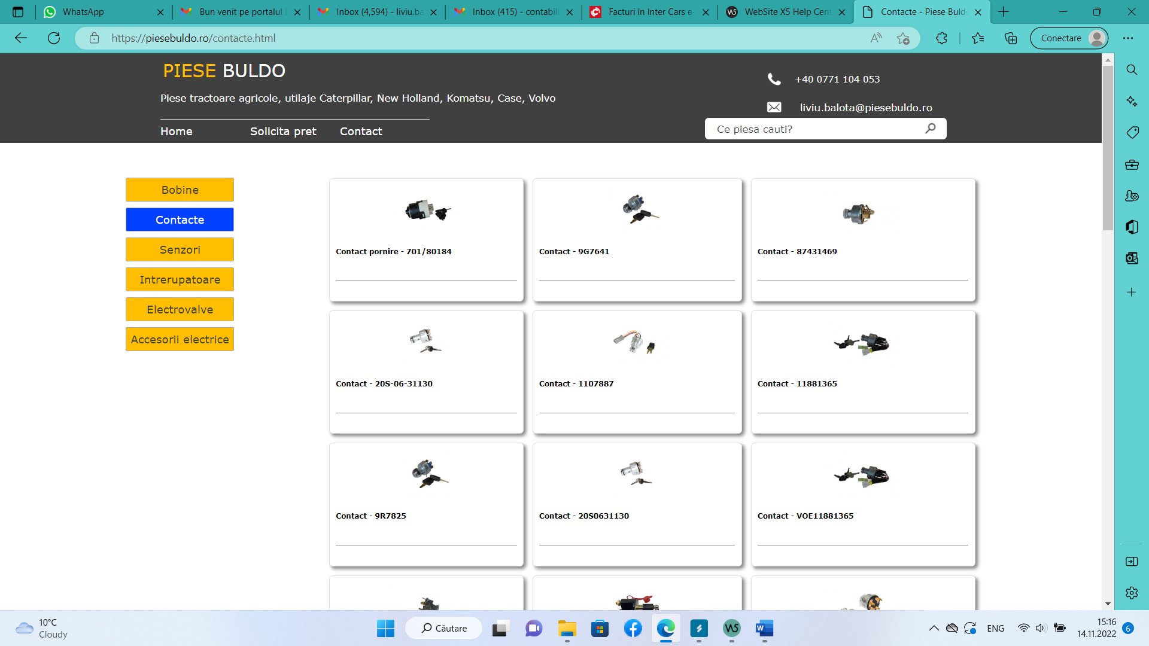The image size is (1149, 646).
Task: Open the Senzori category
Action: pyautogui.click(x=180, y=249)
